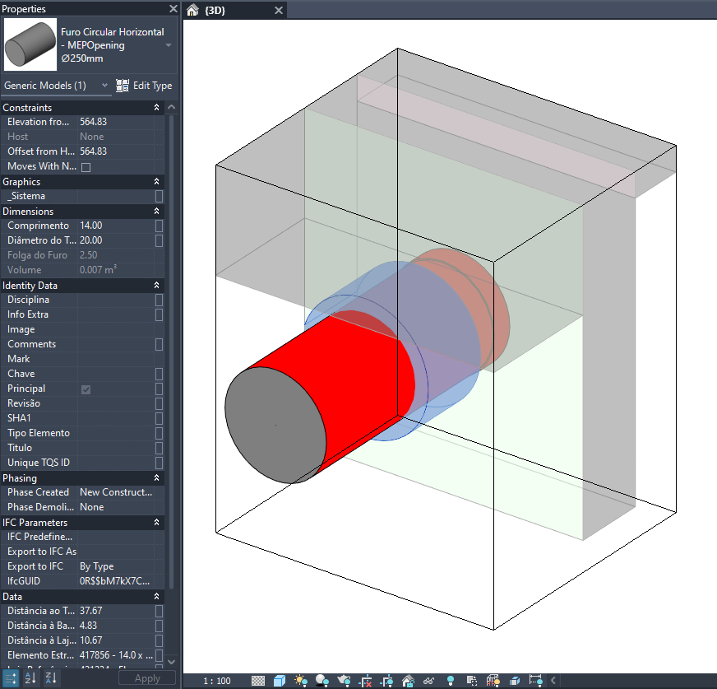
Task: Toggle Sun Path icon in view bar
Action: pyautogui.click(x=301, y=681)
